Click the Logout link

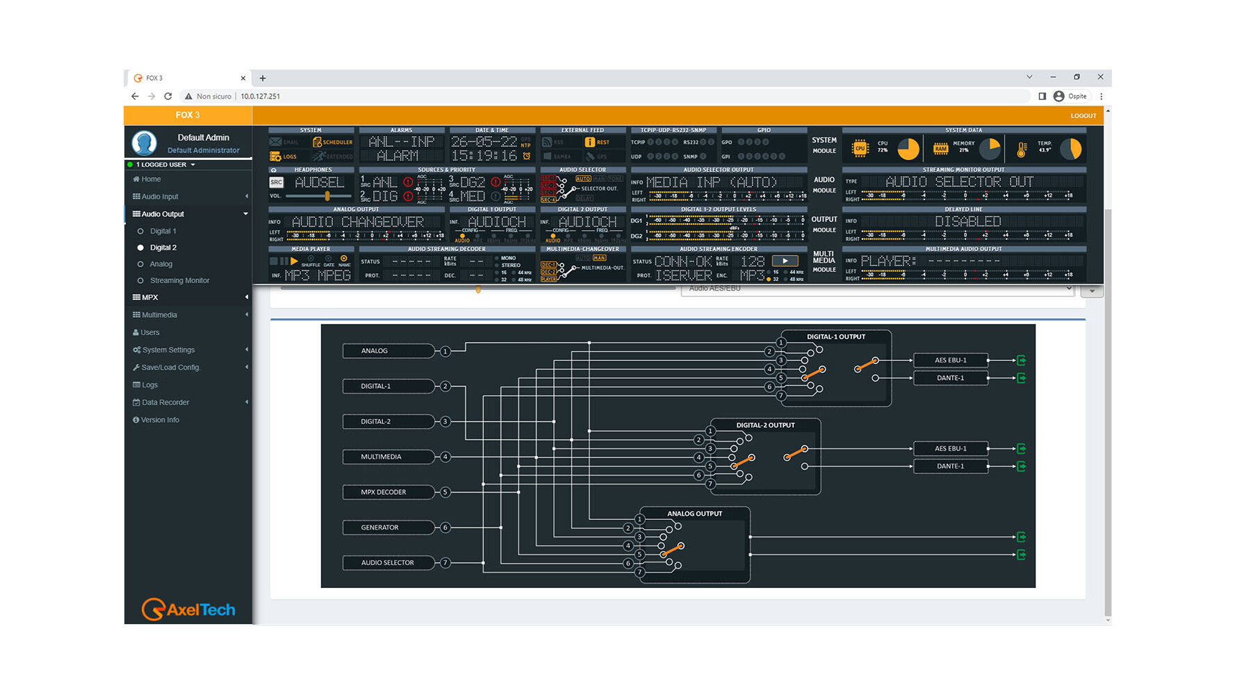(1083, 116)
